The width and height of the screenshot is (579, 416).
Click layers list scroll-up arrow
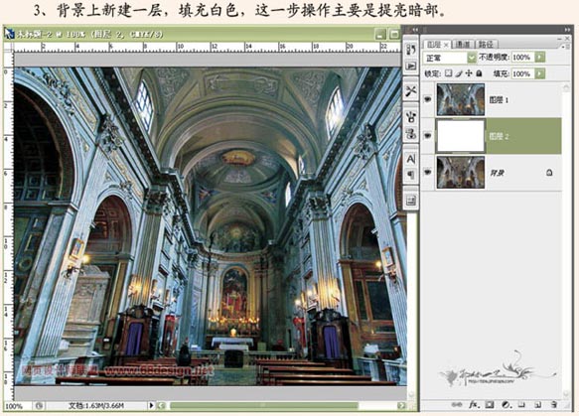point(566,87)
